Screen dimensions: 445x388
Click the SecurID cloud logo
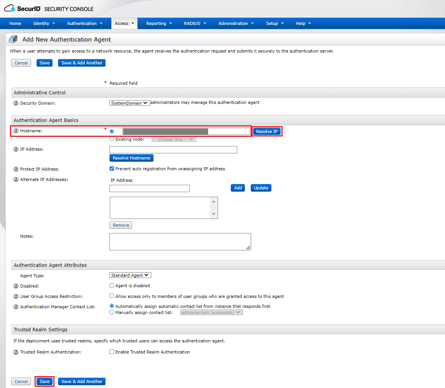(x=9, y=8)
